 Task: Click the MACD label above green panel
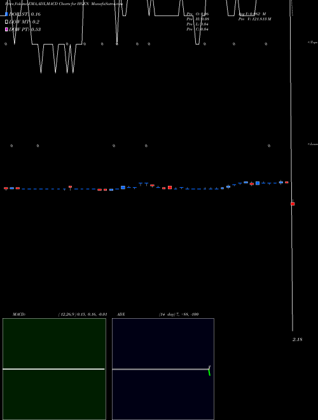(x=19, y=314)
